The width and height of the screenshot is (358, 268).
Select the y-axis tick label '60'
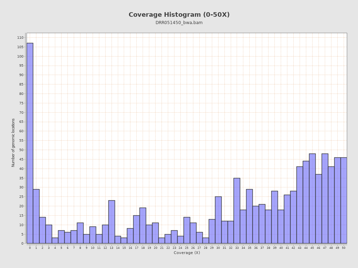point(21,131)
